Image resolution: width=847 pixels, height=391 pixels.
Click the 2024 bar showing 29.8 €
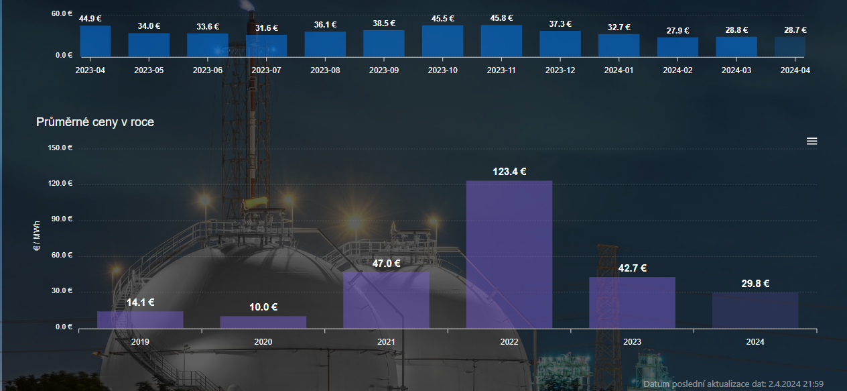coord(755,310)
